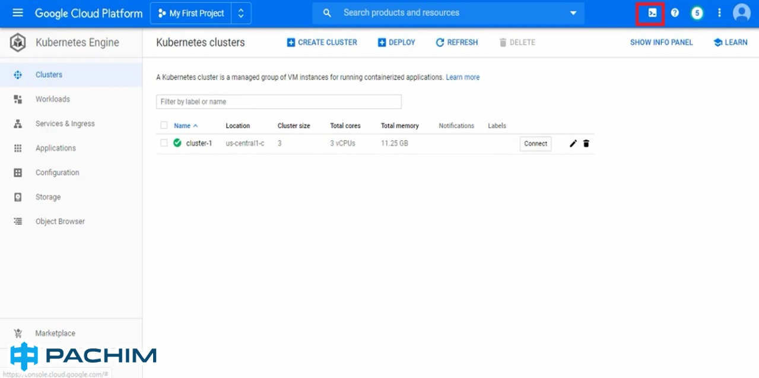Click Google Cloud Platform logo text
This screenshot has width=759, height=378.
coord(89,13)
